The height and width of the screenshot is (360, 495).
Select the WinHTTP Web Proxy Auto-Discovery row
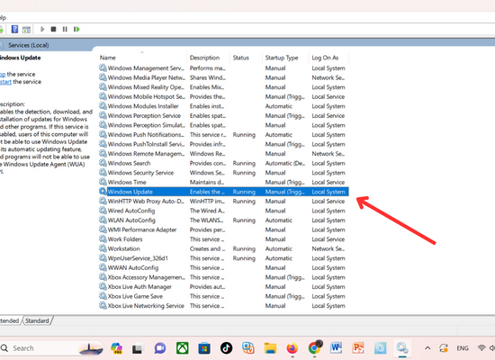tap(223, 202)
